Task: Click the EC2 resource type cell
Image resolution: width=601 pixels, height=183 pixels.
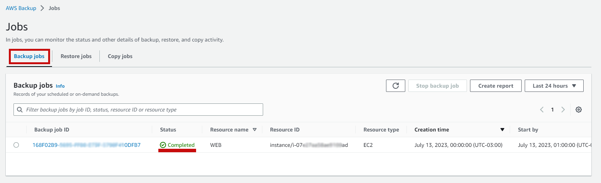Action: click(368, 145)
